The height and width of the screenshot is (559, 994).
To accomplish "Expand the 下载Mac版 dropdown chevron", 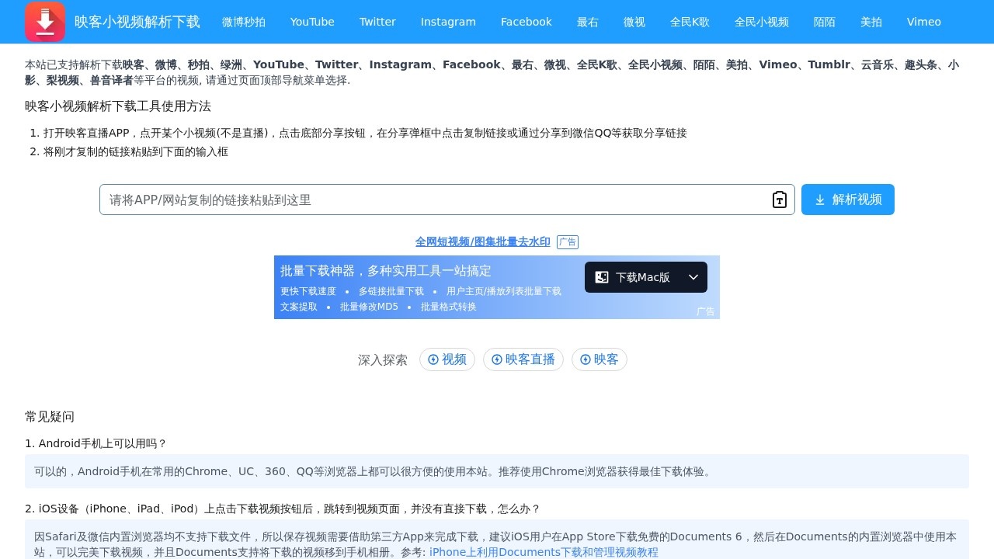I will pos(693,277).
